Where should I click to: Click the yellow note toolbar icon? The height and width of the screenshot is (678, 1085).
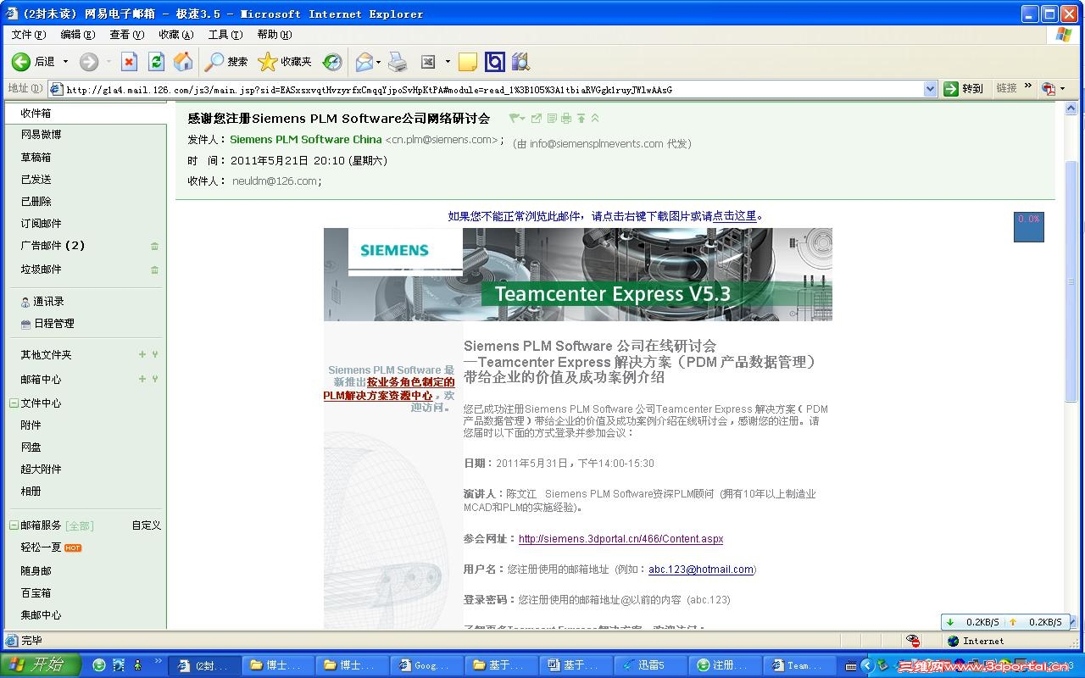point(468,62)
